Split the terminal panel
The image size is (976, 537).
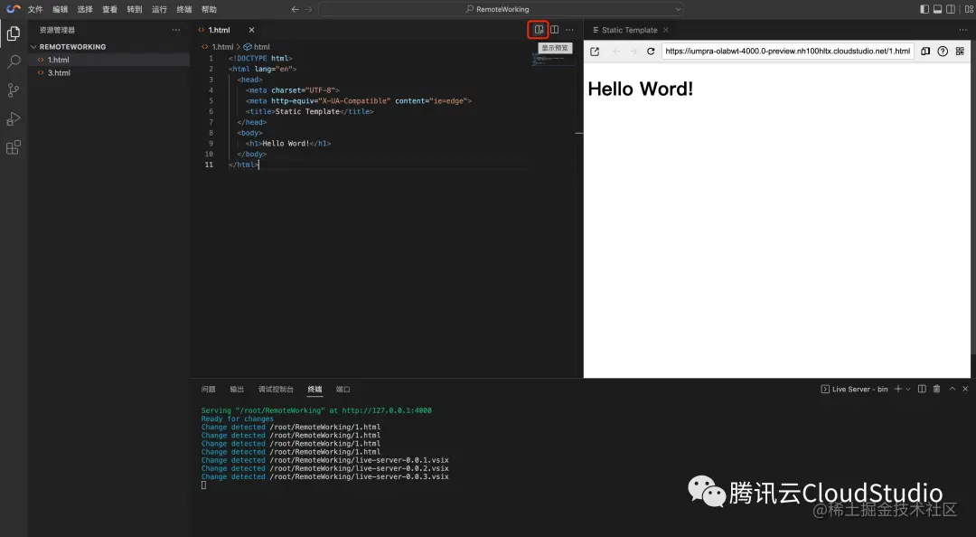[922, 389]
